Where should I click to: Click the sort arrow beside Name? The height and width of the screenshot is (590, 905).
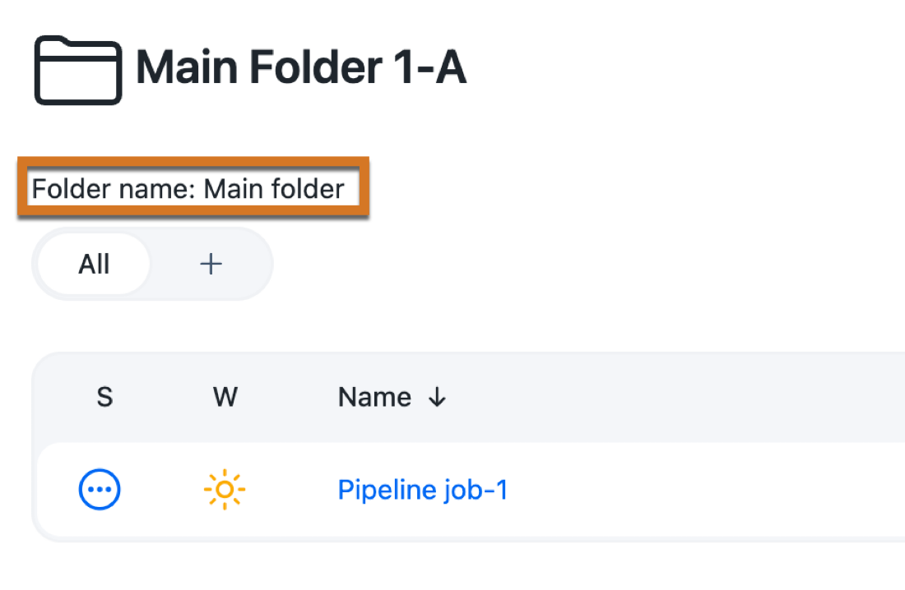coord(438,398)
